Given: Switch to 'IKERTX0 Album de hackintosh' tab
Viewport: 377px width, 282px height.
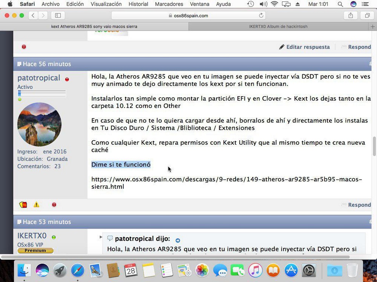Looking at the screenshot, I should pyautogui.click(x=279, y=26).
